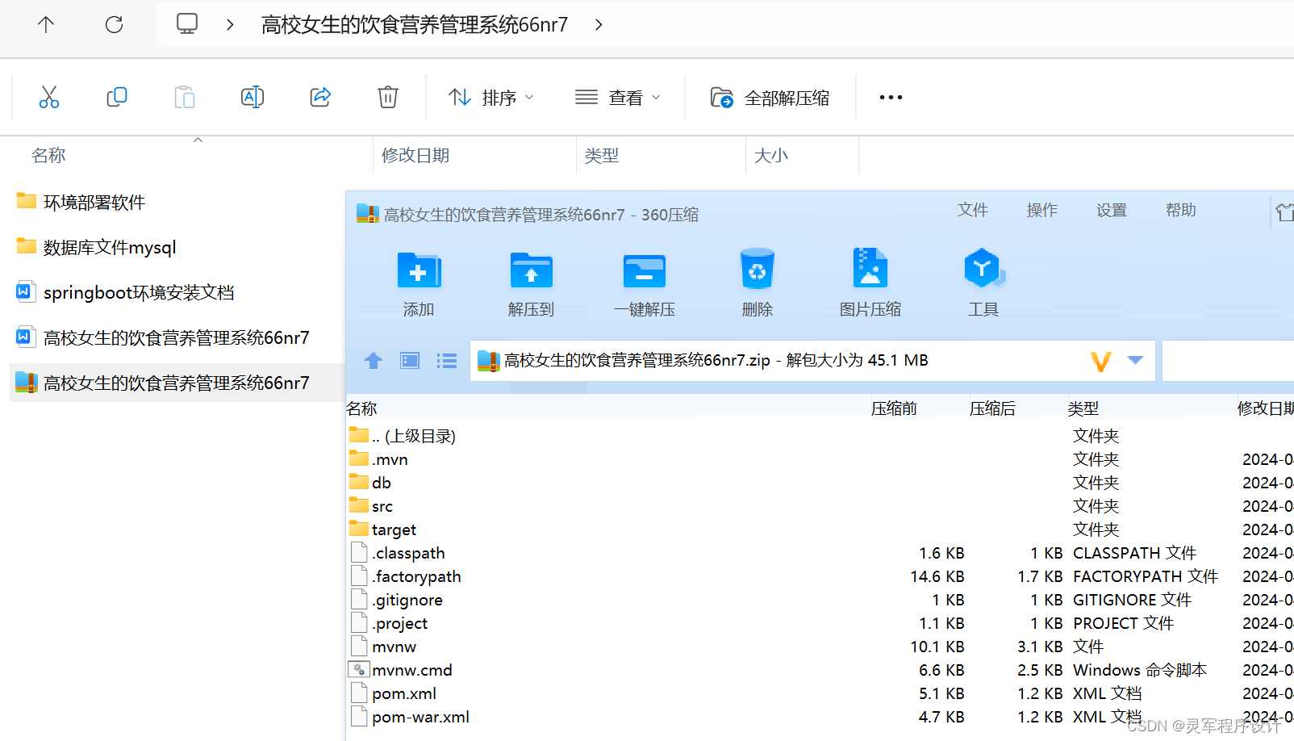This screenshot has width=1294, height=741.
Task: Click the 删除 delete icon in 360压缩
Action: [758, 283]
